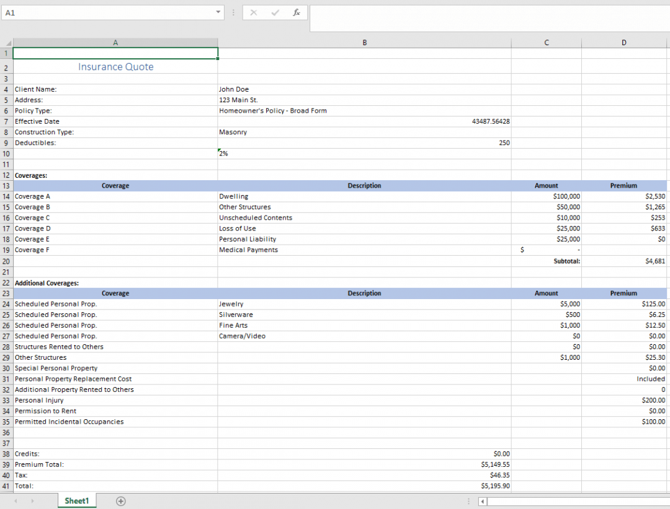Select column D by clicking its header
Viewport: 670px width, 509px height.
pyautogui.click(x=623, y=42)
